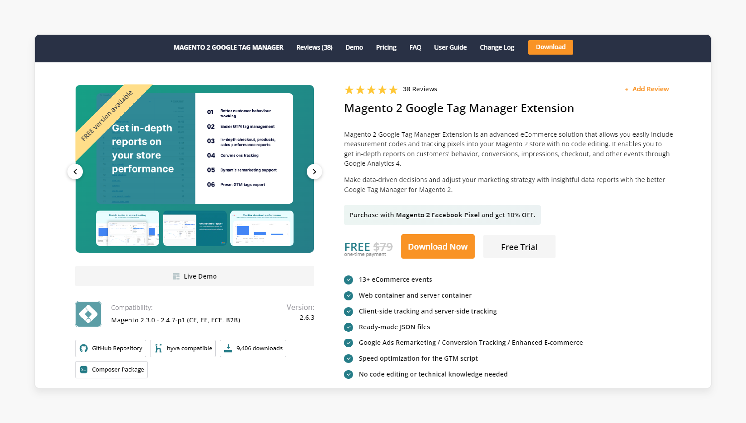Open the Composer Package link
The height and width of the screenshot is (423, 746).
(111, 370)
